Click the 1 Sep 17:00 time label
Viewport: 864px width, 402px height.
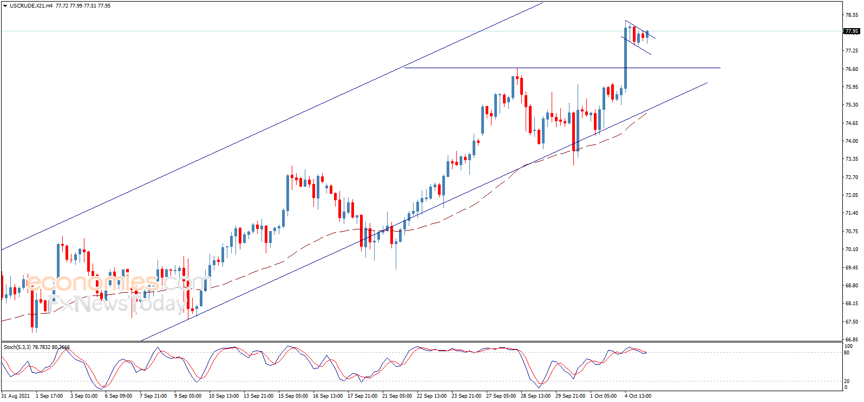(49, 396)
